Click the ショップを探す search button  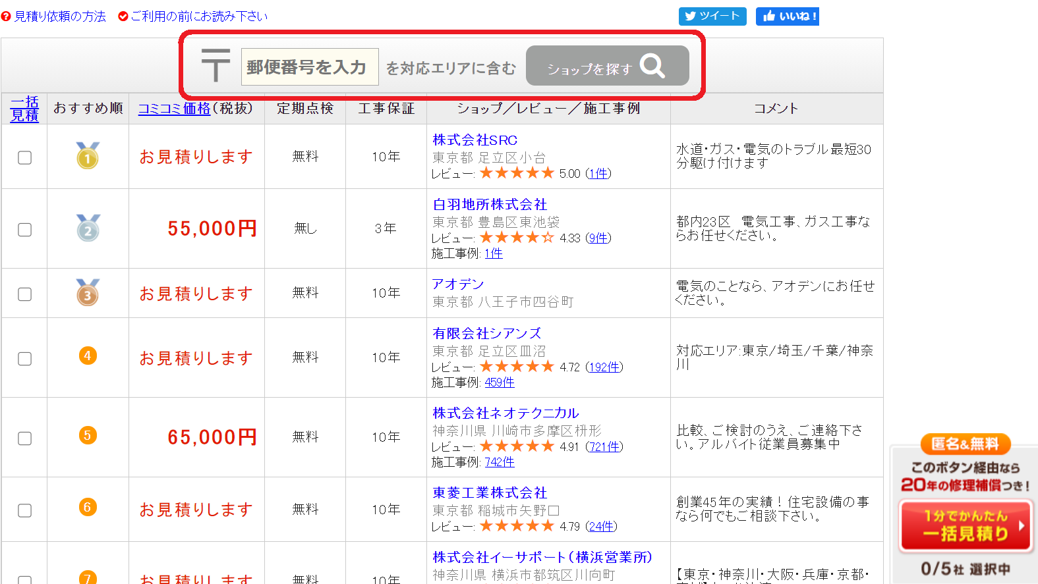pos(608,66)
